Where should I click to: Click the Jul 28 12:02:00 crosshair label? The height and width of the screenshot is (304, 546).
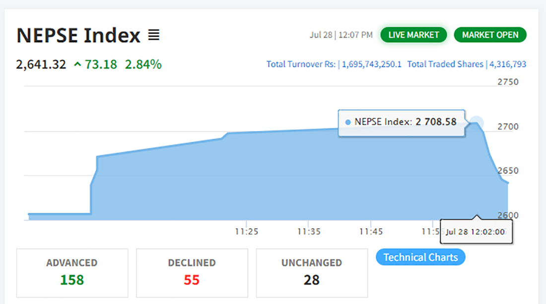[x=476, y=232]
